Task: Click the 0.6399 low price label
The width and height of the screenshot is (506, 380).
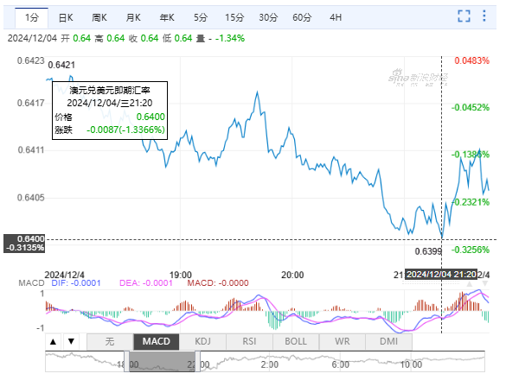Action: point(428,251)
